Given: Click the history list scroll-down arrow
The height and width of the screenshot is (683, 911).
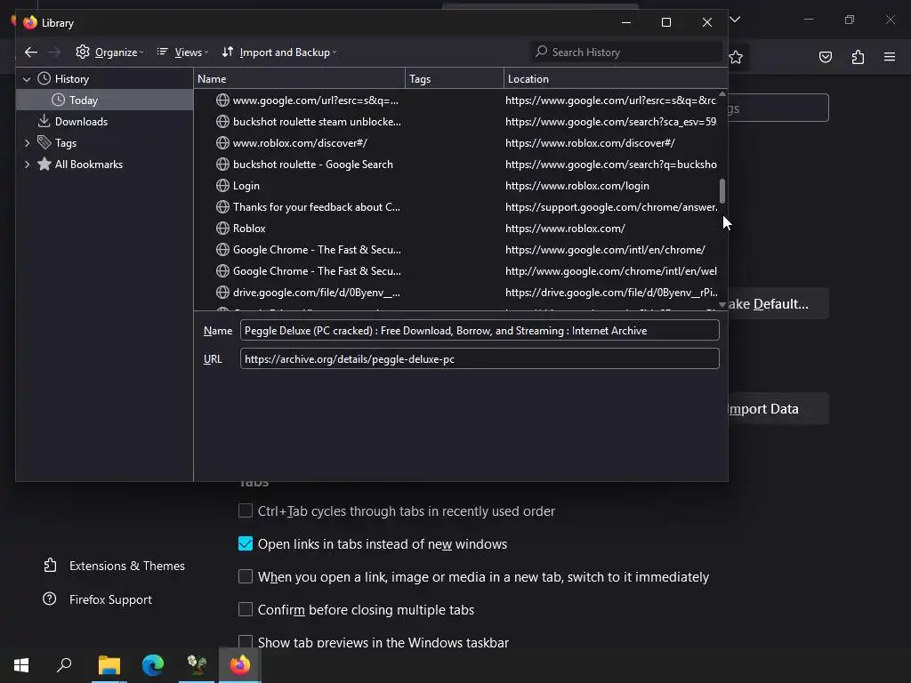Looking at the screenshot, I should click(x=722, y=304).
